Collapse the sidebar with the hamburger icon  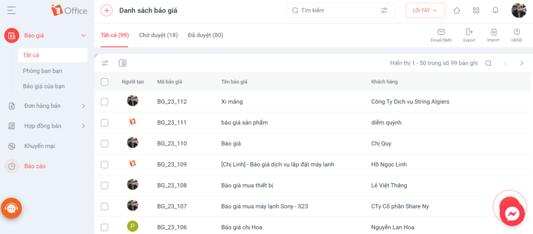11,10
